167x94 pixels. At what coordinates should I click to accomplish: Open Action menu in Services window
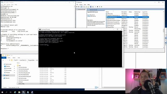81,5
